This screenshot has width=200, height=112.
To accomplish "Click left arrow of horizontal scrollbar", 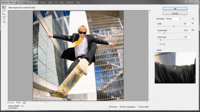I will (46, 102).
